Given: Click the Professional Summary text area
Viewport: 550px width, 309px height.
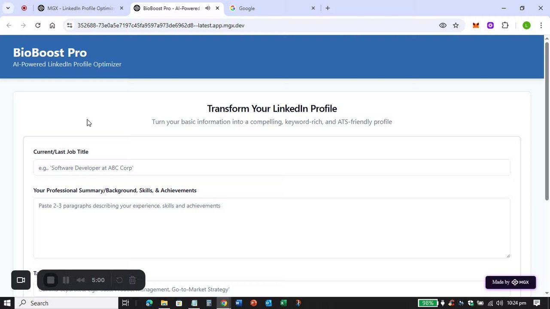Looking at the screenshot, I should pos(272,228).
